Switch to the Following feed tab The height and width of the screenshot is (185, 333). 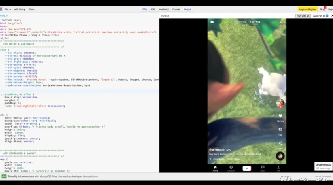[x=240, y=22]
